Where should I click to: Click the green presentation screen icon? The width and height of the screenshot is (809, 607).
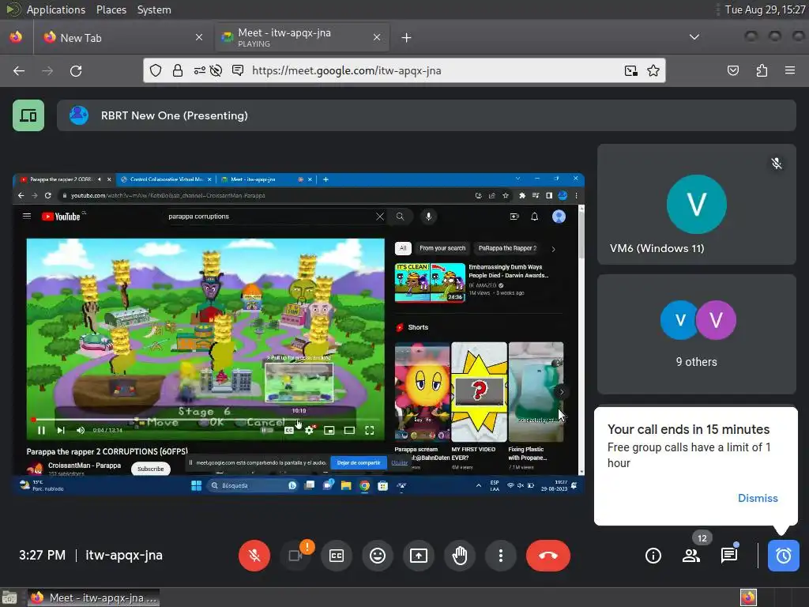pyautogui.click(x=28, y=115)
